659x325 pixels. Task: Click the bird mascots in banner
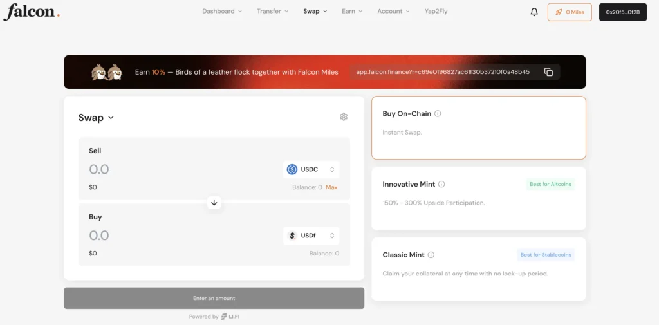click(x=107, y=72)
